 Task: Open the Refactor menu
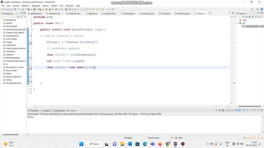25,6
